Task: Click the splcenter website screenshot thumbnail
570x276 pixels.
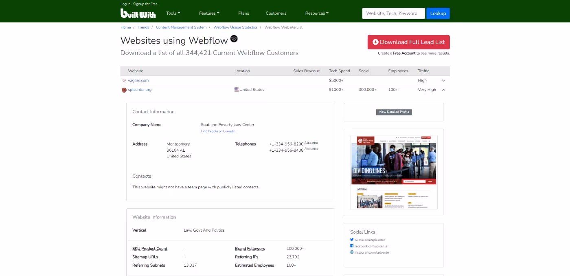Action: pos(394,172)
